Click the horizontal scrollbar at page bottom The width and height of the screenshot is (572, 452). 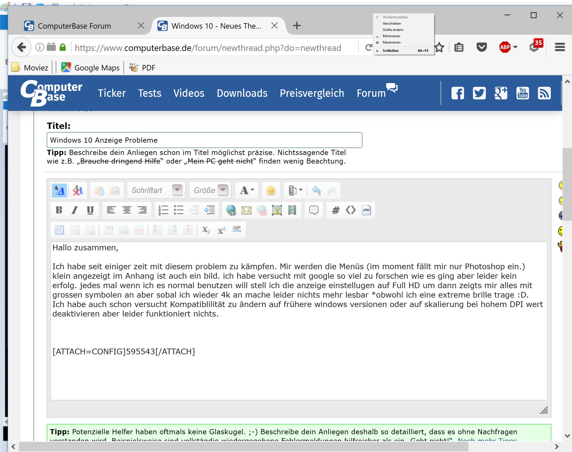coord(243,446)
